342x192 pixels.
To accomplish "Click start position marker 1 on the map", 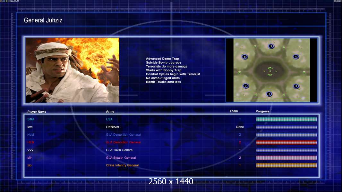I will [x=269, y=94].
